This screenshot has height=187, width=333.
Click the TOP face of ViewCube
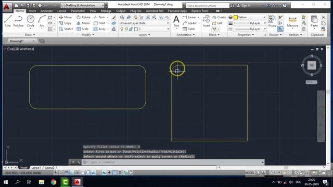pos(312,65)
